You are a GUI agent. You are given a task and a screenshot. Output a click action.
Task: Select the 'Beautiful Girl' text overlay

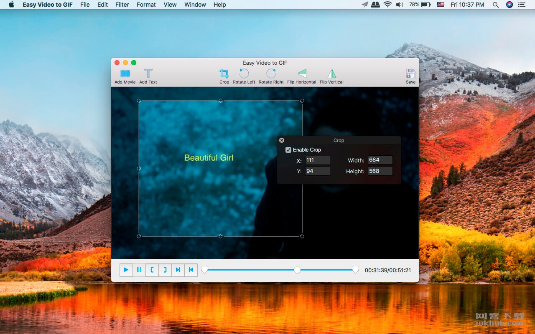209,158
